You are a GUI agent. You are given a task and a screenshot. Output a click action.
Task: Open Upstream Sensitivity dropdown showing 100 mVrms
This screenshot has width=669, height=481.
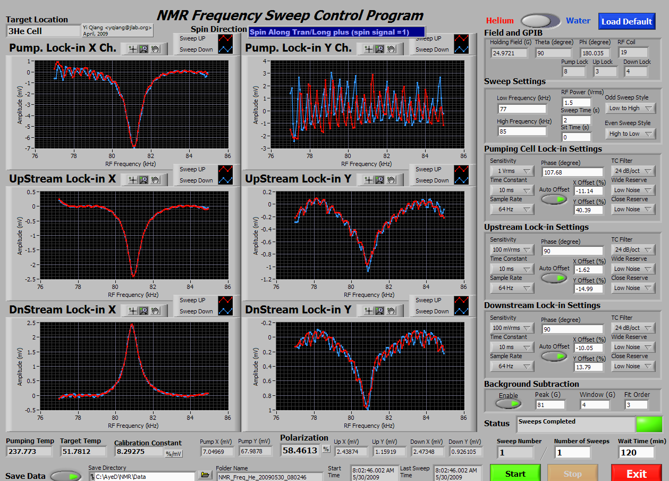coord(512,250)
